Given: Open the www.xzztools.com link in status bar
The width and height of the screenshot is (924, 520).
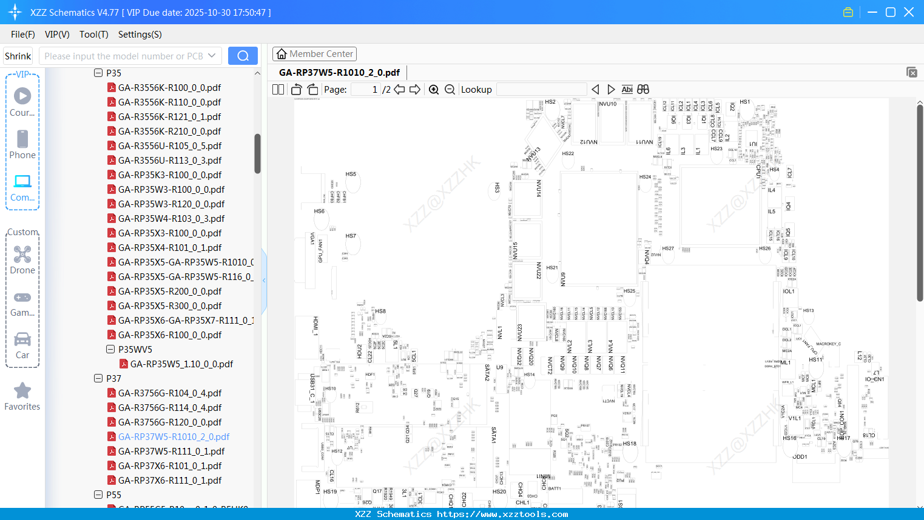Looking at the screenshot, I should (502, 514).
